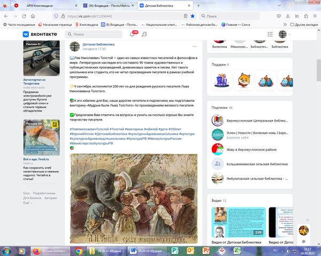Image resolution: width=321 pixels, height=256 pixels.
Task: Open the notifications bell
Action: coord(132,34)
